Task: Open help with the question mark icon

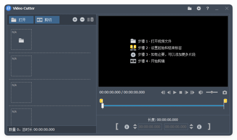Action: click(x=208, y=8)
